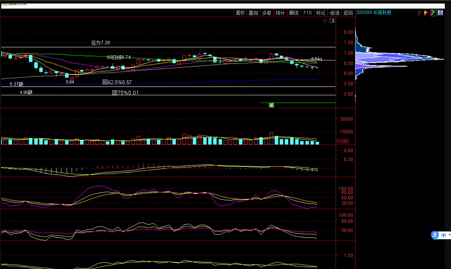Toggle the side panel icon beside the diamond

[x=332, y=21]
